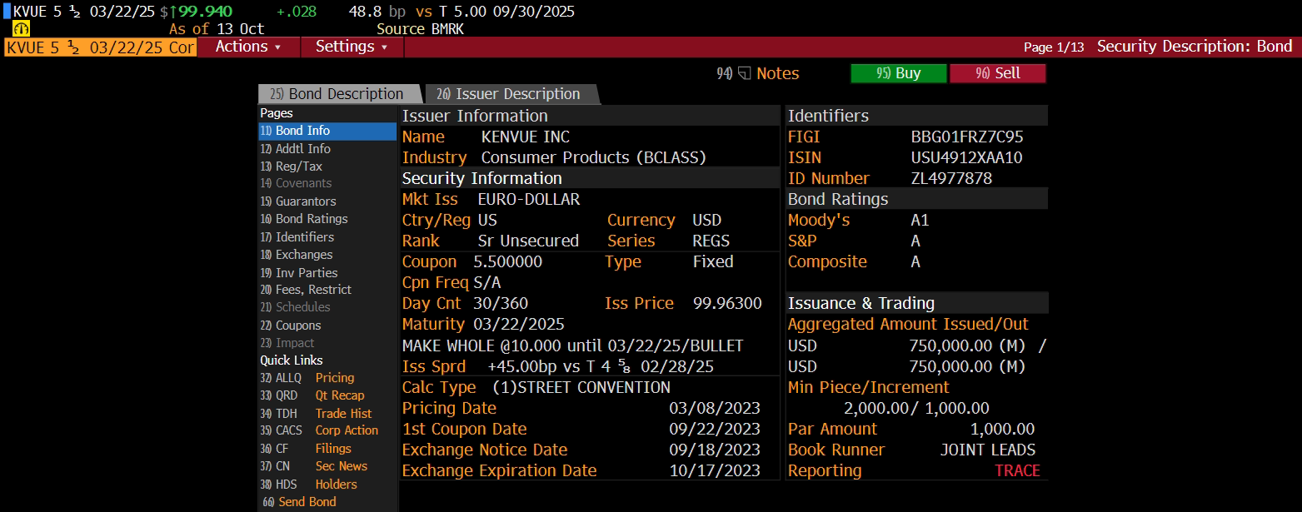Click the Min Piece/Increment value 2,000.00/ 1,000.00
1302x512 pixels.
(x=916, y=408)
